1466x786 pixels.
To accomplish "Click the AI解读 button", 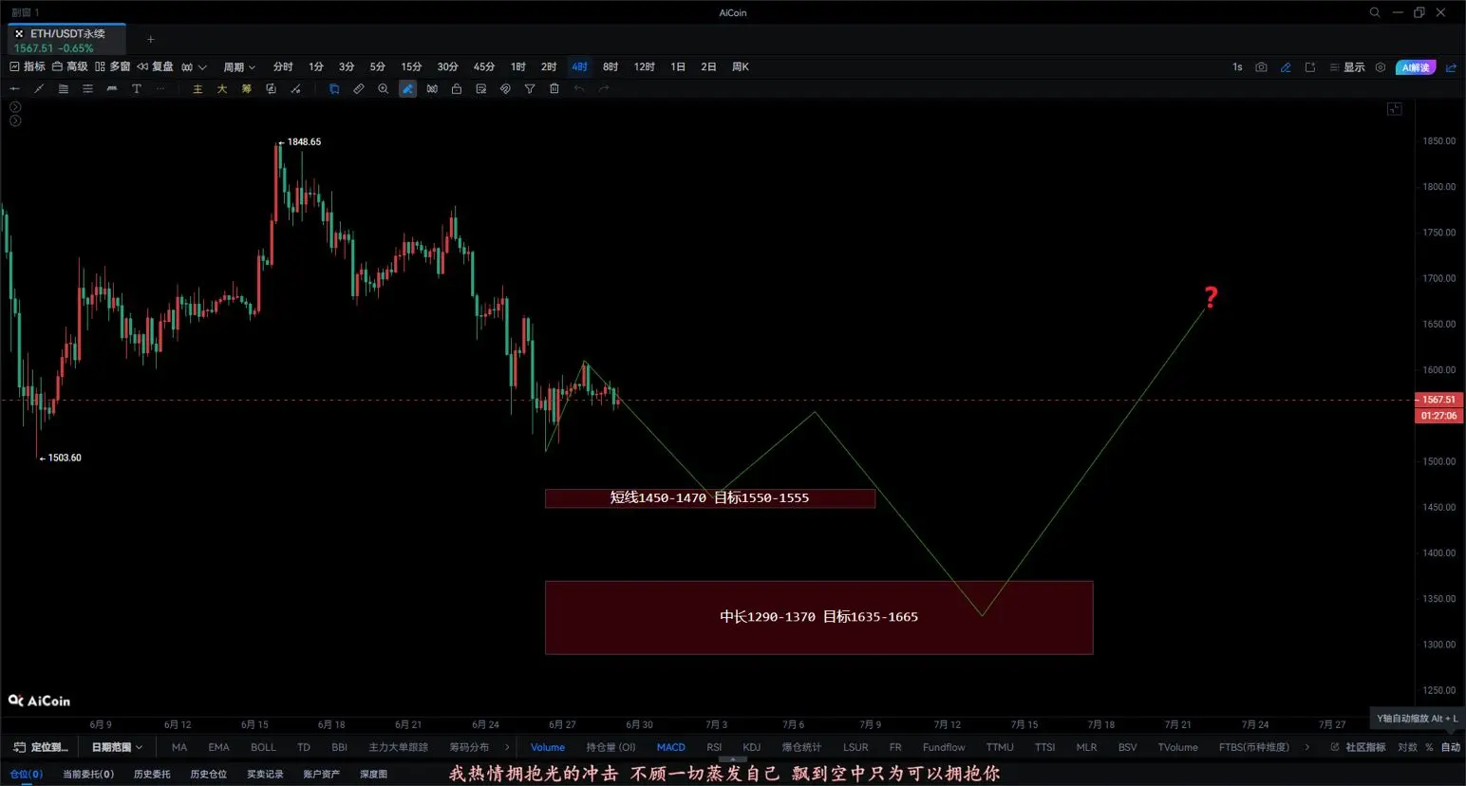I will pos(1416,67).
